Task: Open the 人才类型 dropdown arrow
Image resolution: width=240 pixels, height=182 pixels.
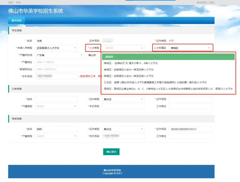Action: (142, 48)
